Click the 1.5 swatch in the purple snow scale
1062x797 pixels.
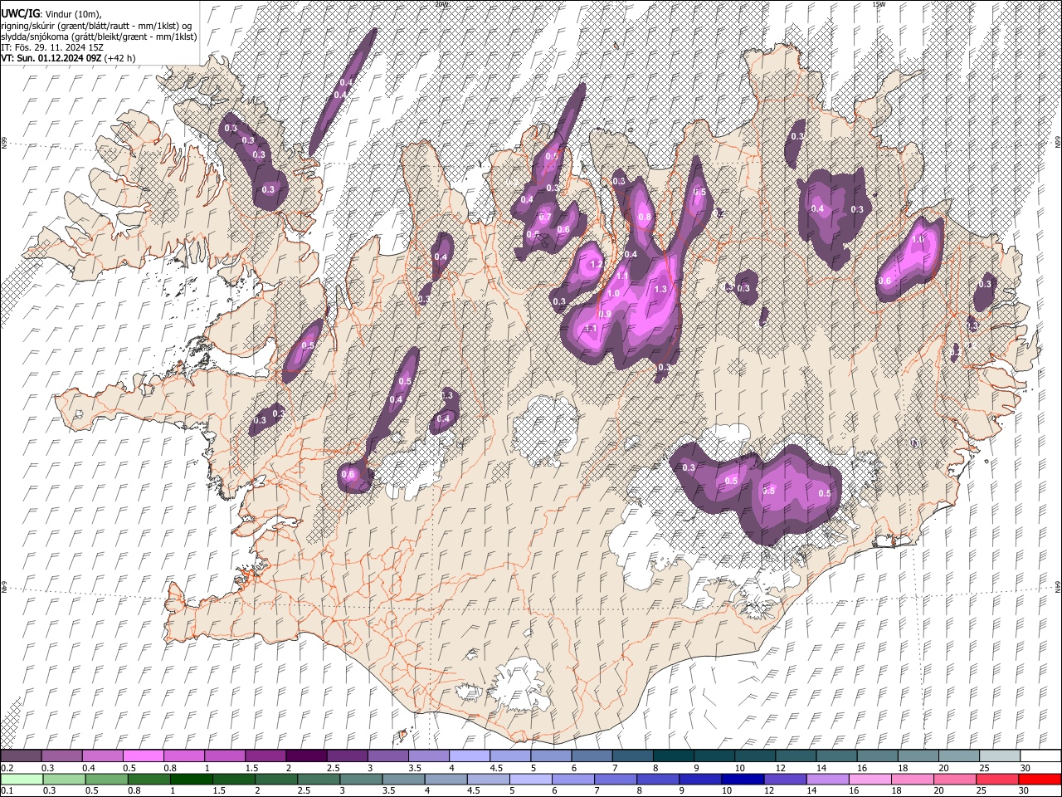[265, 756]
